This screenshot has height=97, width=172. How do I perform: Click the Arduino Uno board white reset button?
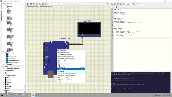click(x=44, y=67)
